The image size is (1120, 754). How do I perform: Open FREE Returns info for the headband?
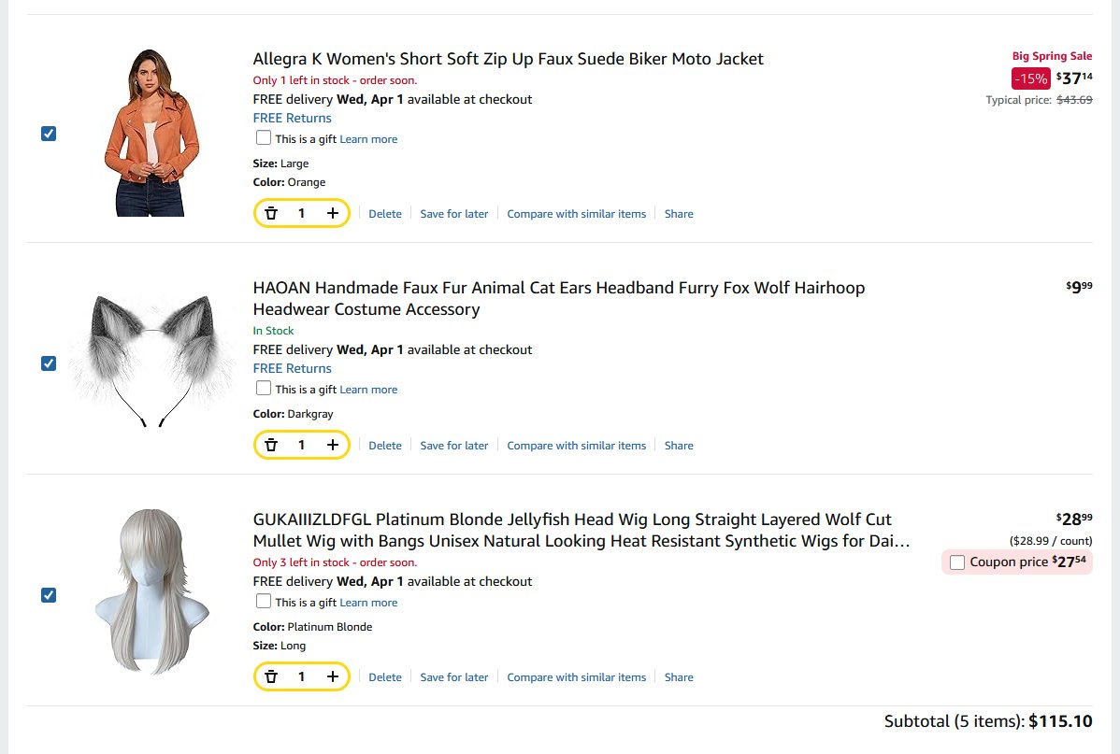(x=292, y=368)
